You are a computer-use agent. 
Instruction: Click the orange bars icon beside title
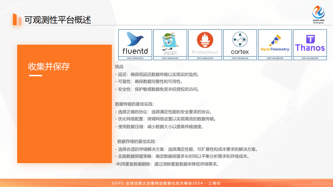point(17,19)
